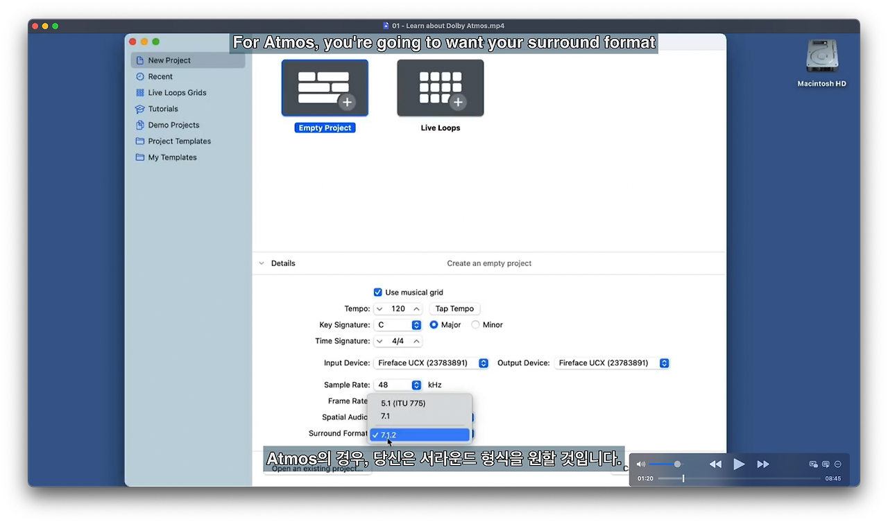Choose the Empty Project template icon
The height and width of the screenshot is (524, 888).
(325, 88)
